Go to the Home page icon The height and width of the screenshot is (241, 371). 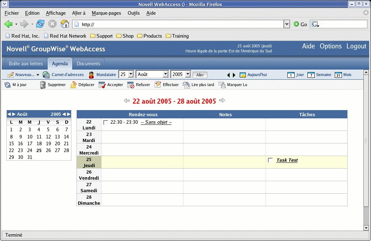pos(65,24)
